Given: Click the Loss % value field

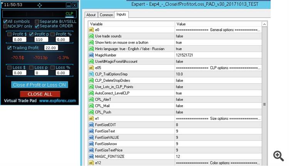Looking at the screenshot, I should coord(62,73).
